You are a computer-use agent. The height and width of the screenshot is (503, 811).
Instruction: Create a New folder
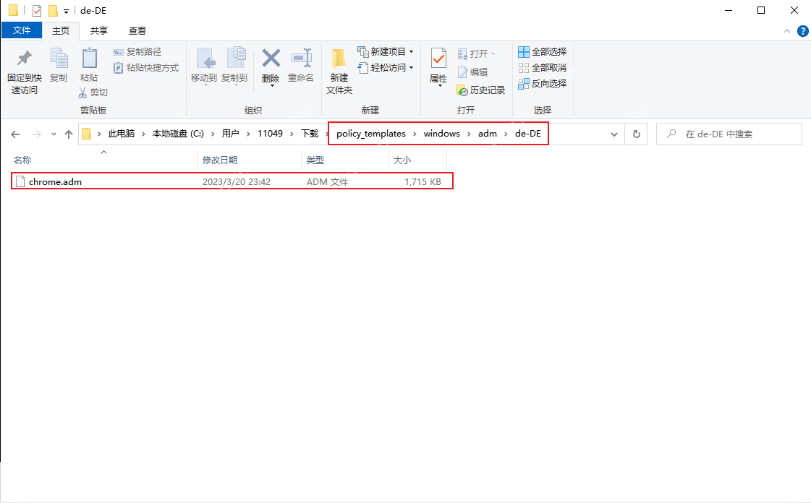pyautogui.click(x=339, y=72)
